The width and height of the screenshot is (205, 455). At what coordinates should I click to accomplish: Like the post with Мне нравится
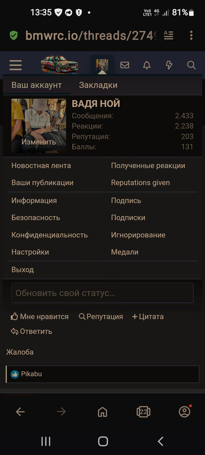coord(39,317)
